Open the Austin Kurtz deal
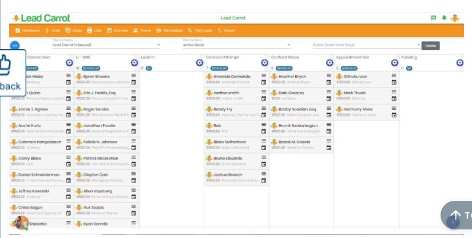 42,129
